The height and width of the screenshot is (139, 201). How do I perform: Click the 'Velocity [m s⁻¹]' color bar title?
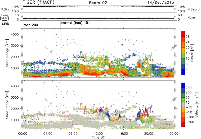click(197, 105)
